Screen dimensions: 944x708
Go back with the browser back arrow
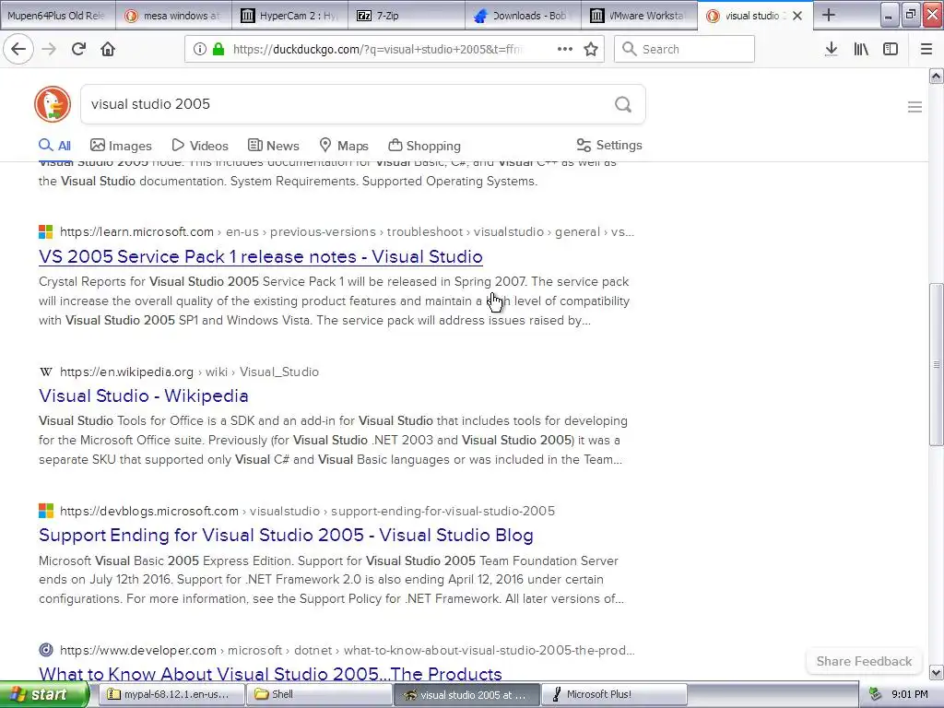coord(18,49)
